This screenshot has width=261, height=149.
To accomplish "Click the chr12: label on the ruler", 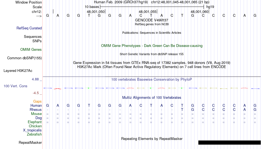I will 37,12.
